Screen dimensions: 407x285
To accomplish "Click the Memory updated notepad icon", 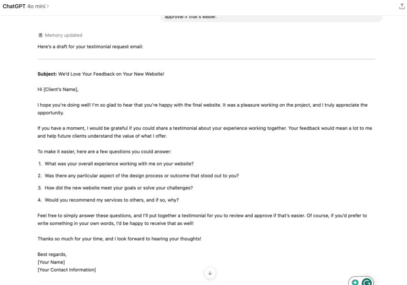I will pyautogui.click(x=41, y=35).
